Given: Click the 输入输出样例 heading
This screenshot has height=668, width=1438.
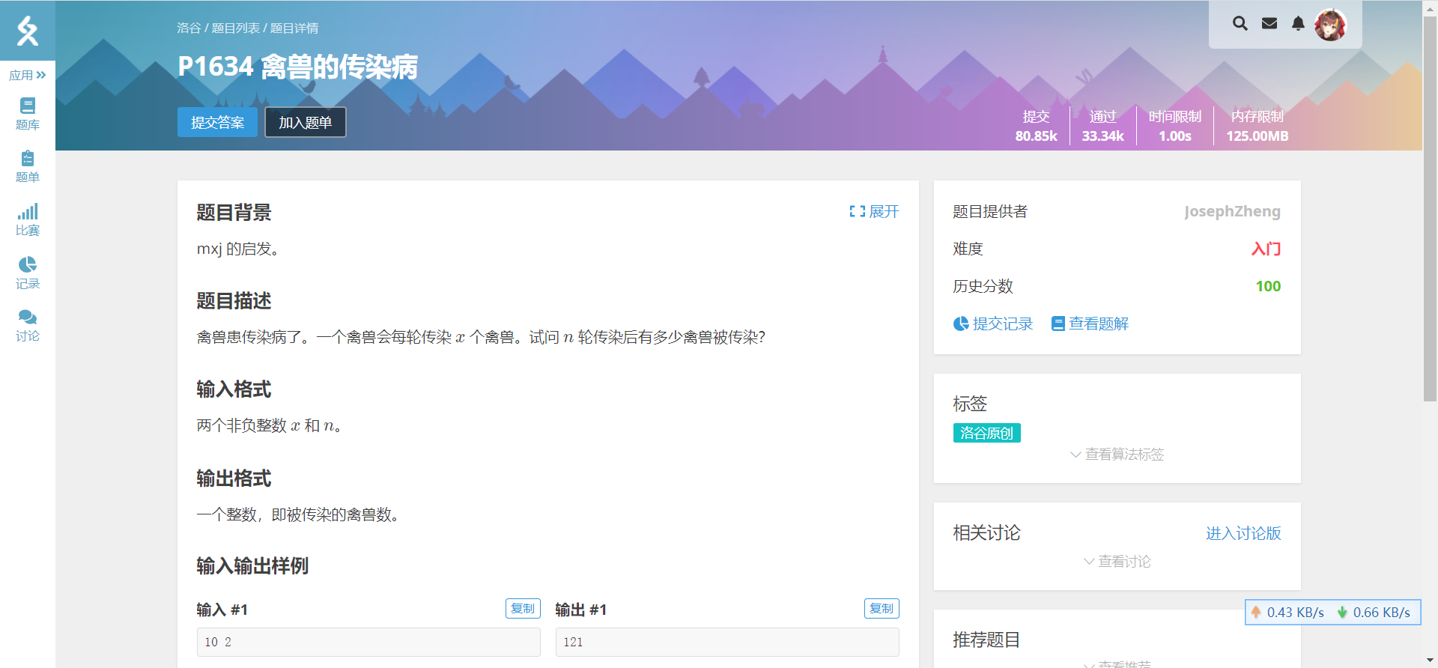Looking at the screenshot, I should tap(252, 566).
